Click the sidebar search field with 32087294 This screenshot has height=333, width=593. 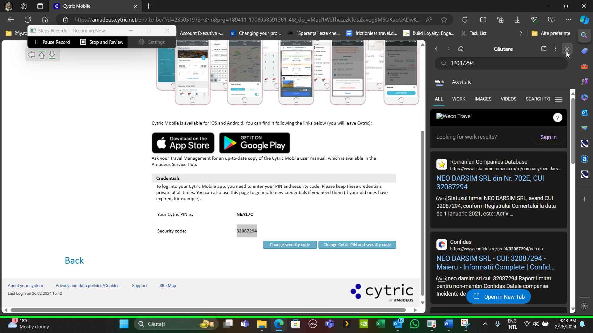point(501,63)
